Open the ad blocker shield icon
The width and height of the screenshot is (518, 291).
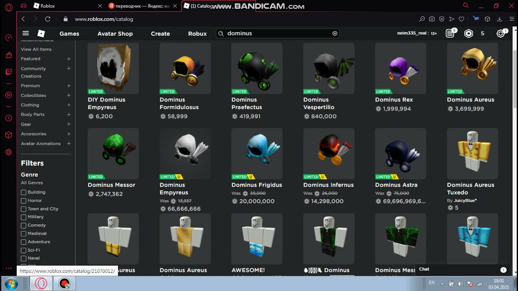[442, 19]
